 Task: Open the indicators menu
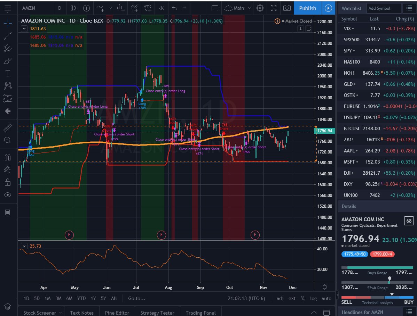tap(100, 8)
